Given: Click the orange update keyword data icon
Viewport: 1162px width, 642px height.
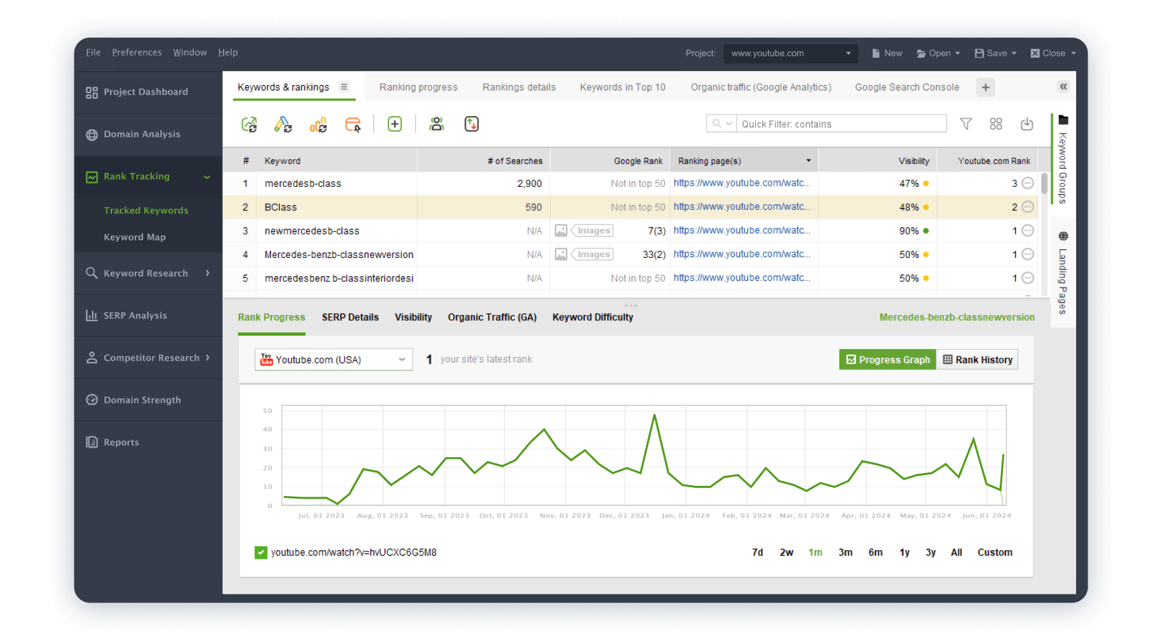Looking at the screenshot, I should pyautogui.click(x=318, y=124).
